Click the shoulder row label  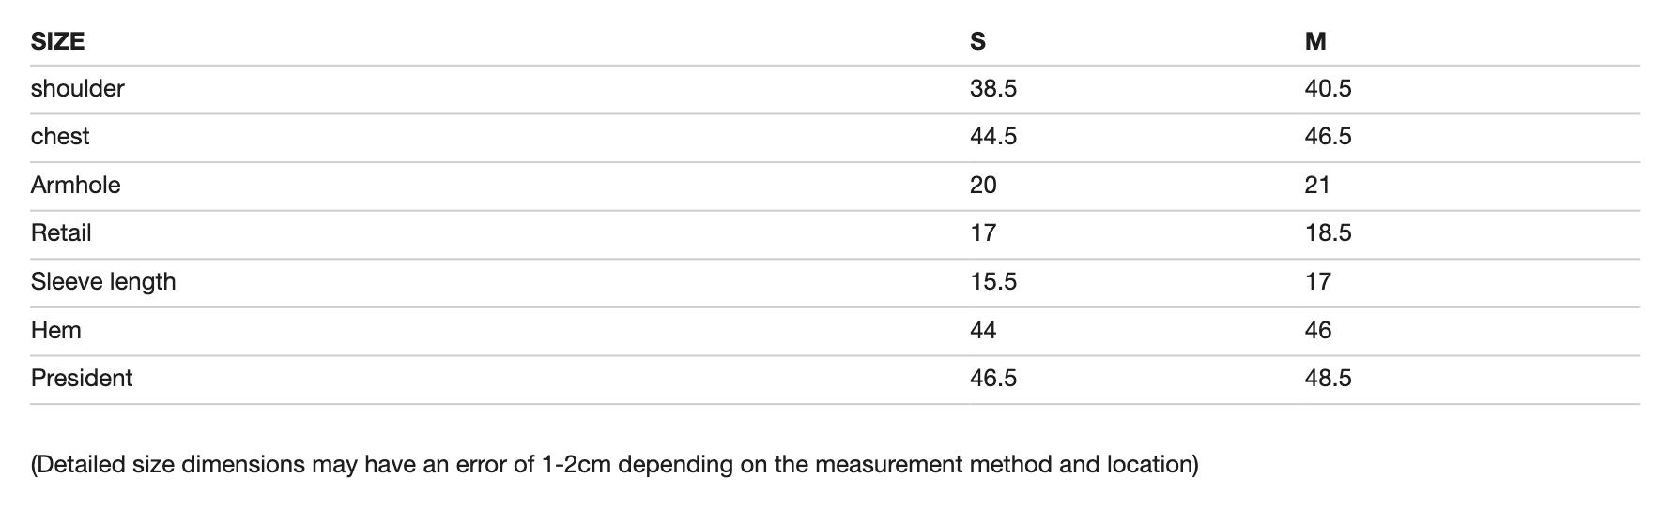point(77,88)
